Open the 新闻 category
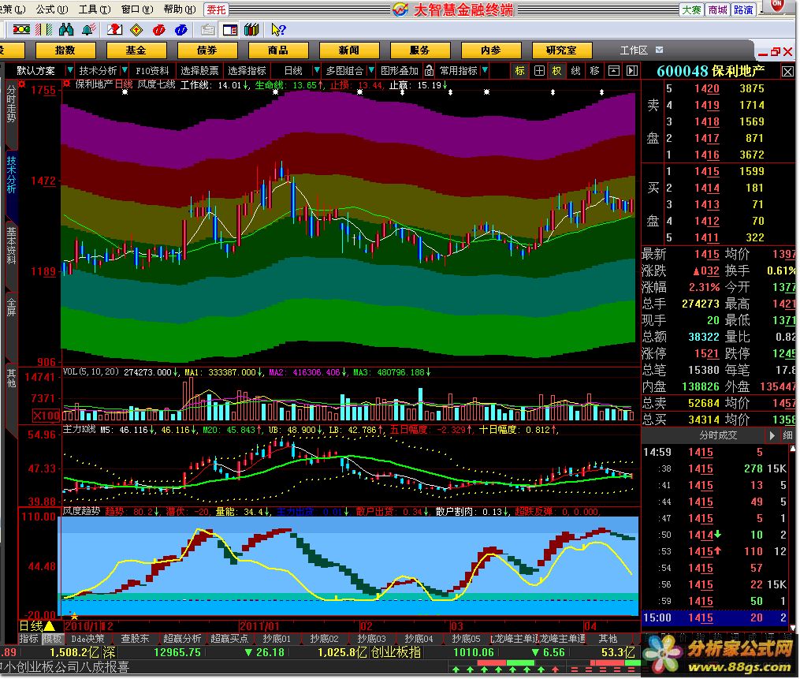 [x=349, y=50]
